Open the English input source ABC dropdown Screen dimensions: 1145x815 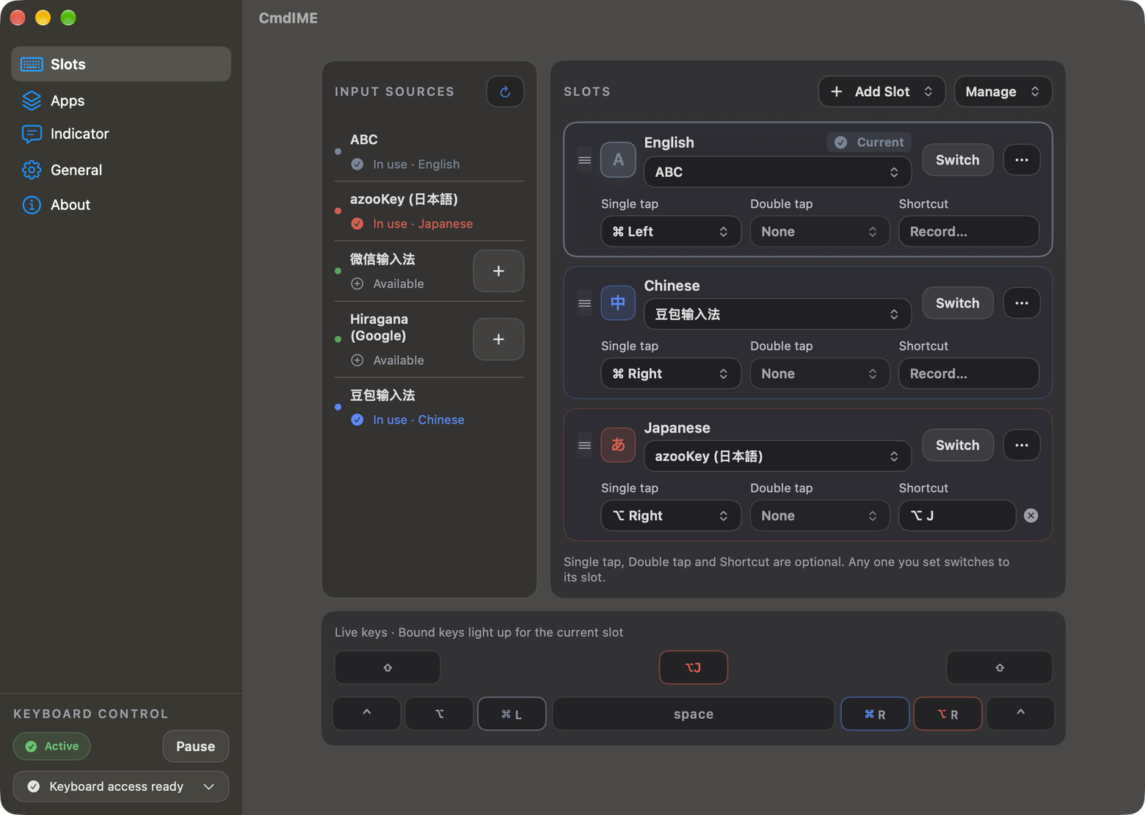[778, 172]
